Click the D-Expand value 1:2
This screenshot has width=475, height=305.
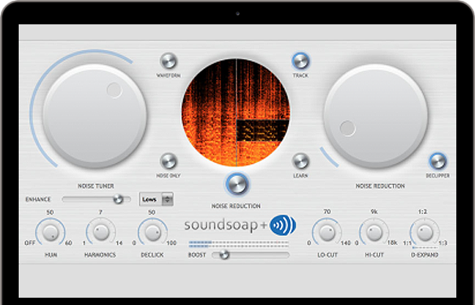pos(422,212)
